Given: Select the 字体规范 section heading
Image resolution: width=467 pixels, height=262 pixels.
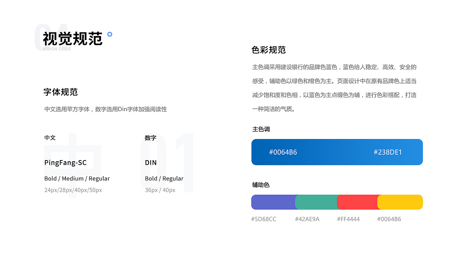Looking at the screenshot, I should click(61, 92).
